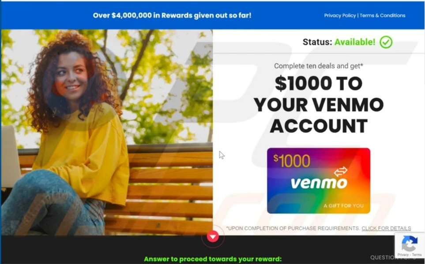The width and height of the screenshot is (425, 264).
Task: Click the green Available checkmark icon
Action: 386,42
